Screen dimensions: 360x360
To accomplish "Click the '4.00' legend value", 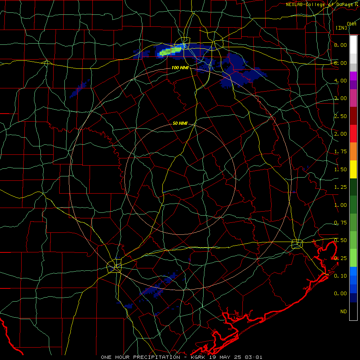I will pyautogui.click(x=340, y=80).
